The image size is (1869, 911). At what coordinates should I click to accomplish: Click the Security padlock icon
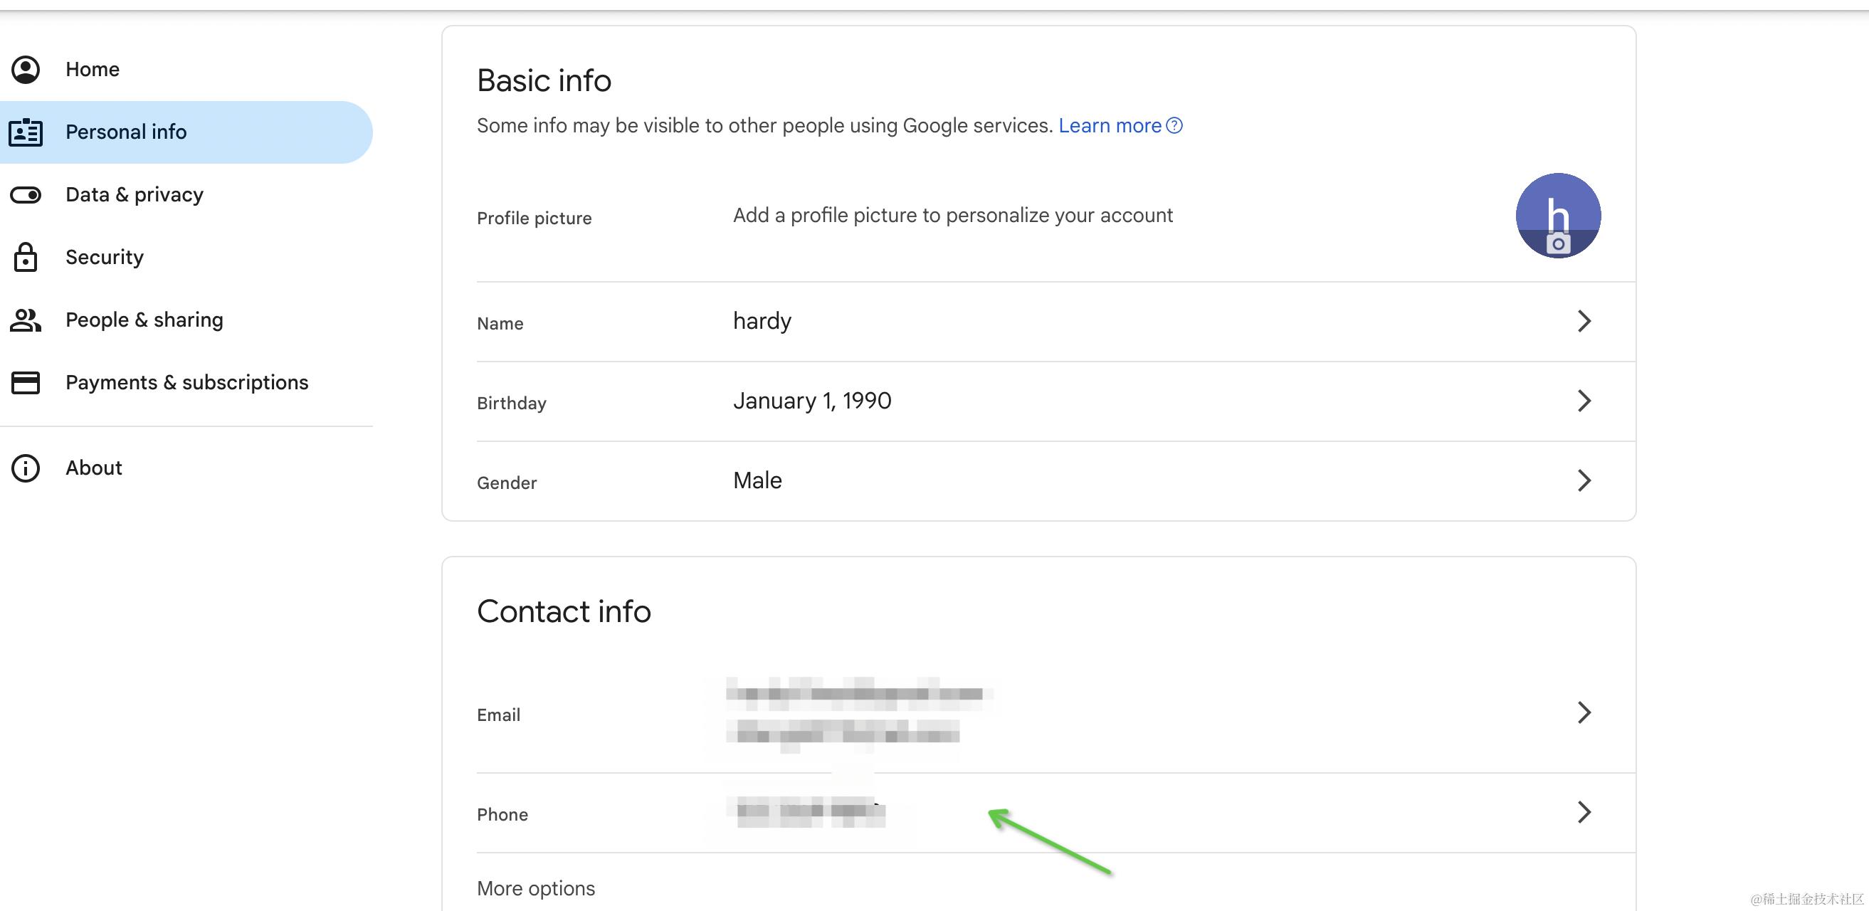[26, 258]
